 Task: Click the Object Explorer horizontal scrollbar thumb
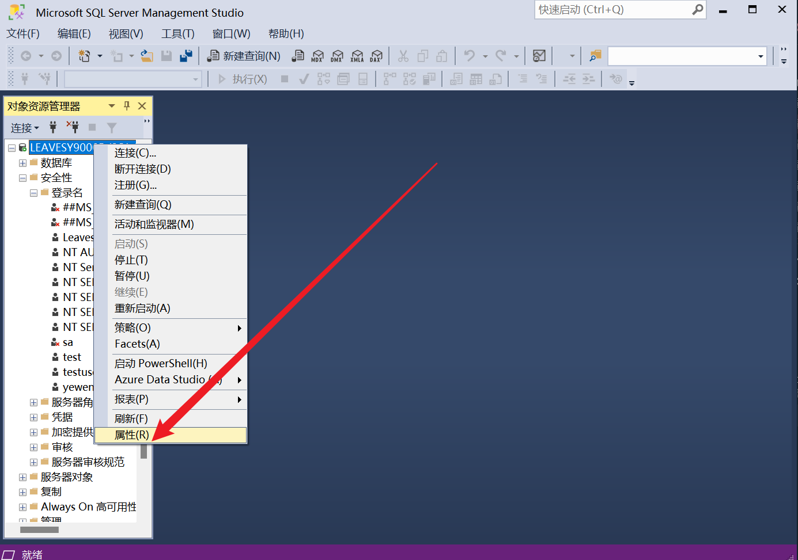39,529
